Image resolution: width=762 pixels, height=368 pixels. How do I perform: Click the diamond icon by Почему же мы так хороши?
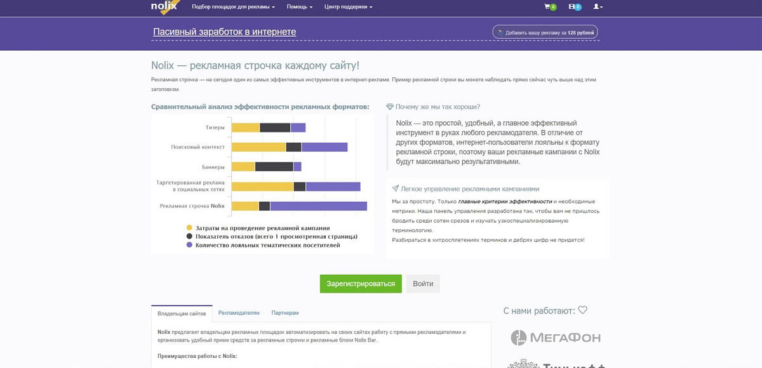(390, 107)
